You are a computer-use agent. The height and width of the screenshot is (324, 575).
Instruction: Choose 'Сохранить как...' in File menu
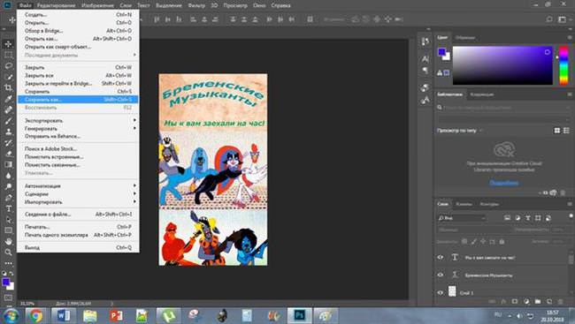click(78, 99)
